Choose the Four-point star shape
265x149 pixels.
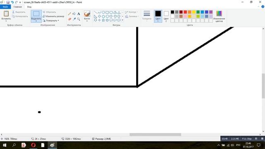[x=99, y=20]
